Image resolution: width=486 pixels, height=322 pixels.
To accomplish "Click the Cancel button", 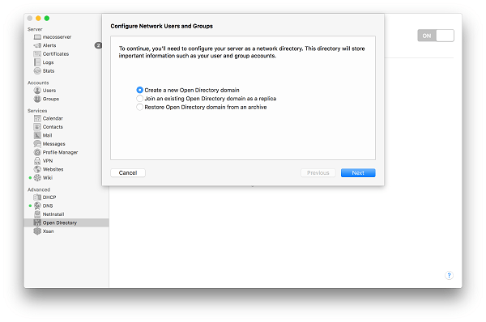I will 128,173.
